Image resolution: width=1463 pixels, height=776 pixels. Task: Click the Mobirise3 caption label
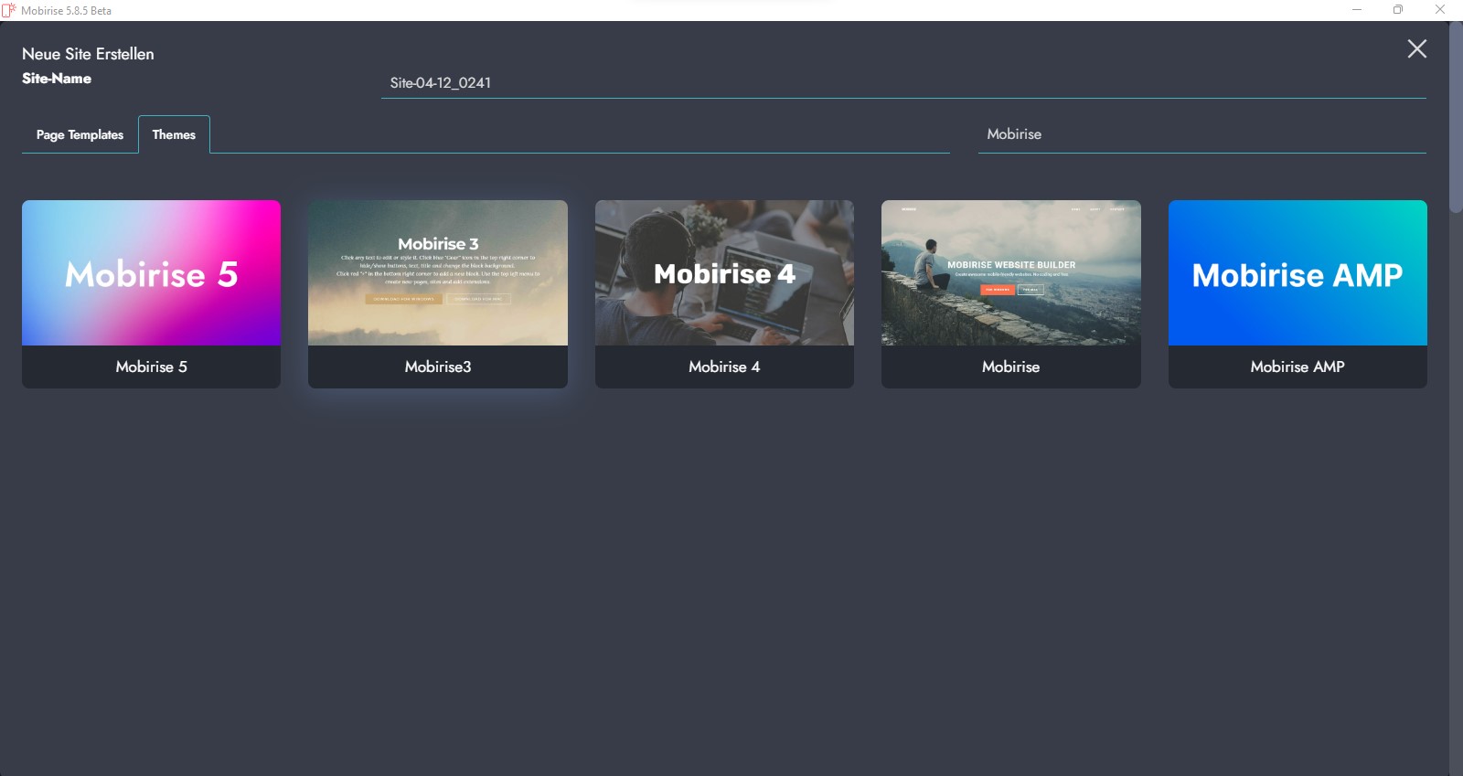[437, 367]
